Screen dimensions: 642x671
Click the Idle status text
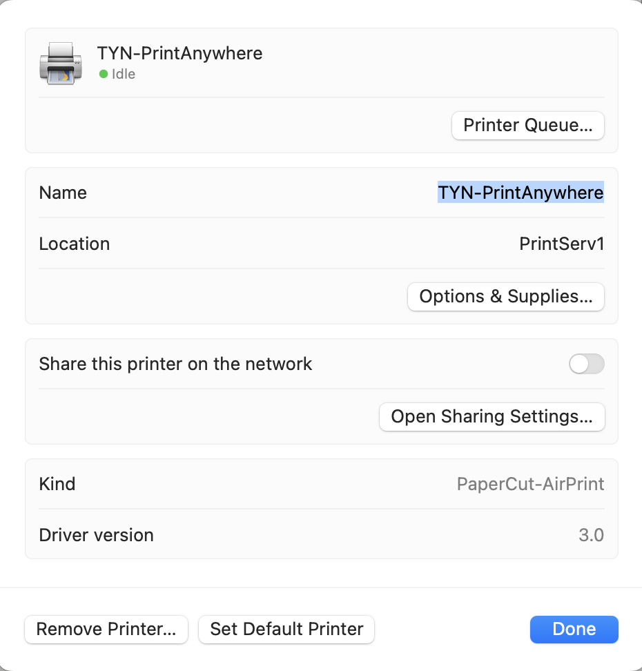[x=124, y=74]
